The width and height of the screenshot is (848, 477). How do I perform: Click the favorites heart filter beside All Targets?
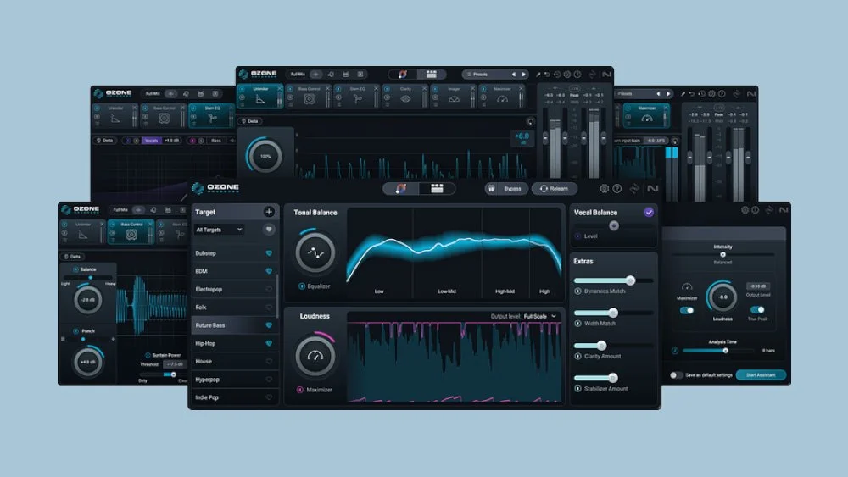(x=269, y=230)
